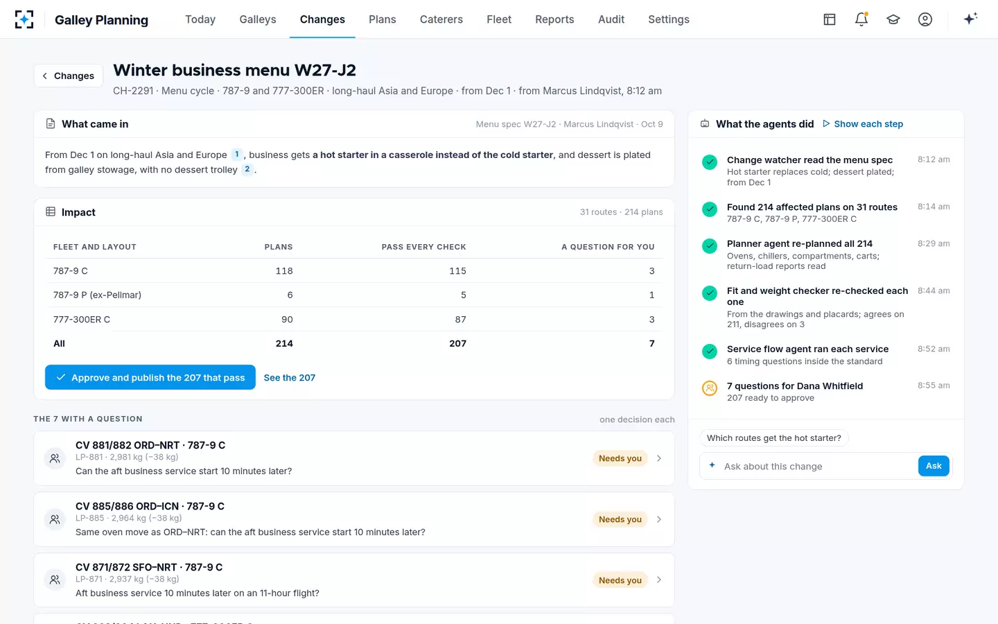Open the Reports tab
The height and width of the screenshot is (624, 998).
[554, 19]
